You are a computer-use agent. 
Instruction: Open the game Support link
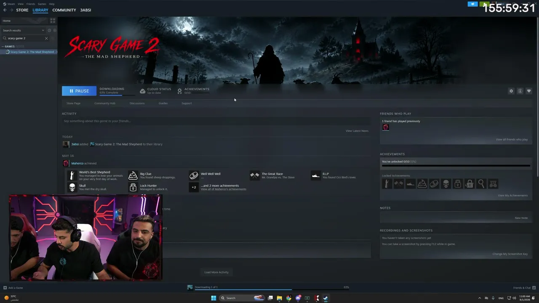coord(187,103)
